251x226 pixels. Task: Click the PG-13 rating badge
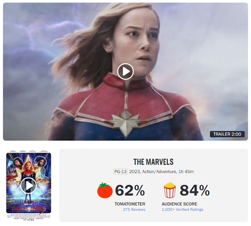pyautogui.click(x=120, y=172)
